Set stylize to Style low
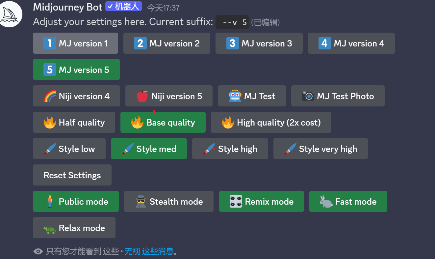This screenshot has height=259, width=435. (x=69, y=149)
